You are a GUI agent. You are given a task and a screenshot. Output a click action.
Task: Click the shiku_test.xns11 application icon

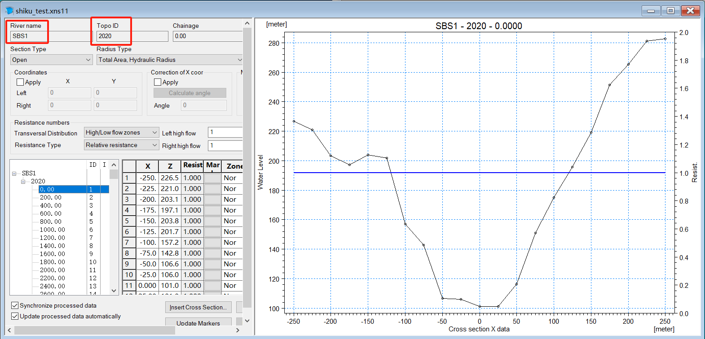point(9,10)
